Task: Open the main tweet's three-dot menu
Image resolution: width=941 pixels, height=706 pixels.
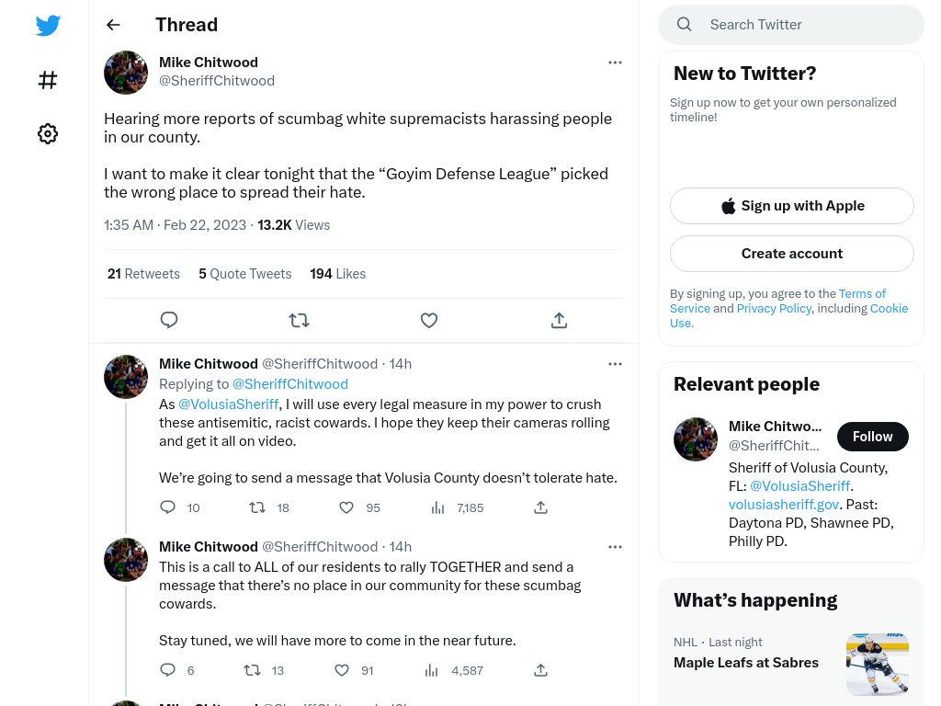Action: (615, 63)
